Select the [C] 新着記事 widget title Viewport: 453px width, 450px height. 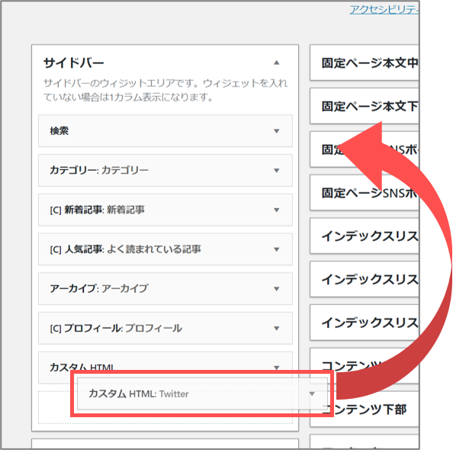click(x=97, y=210)
